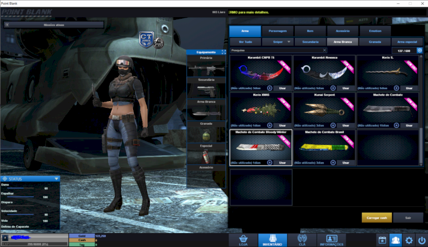Select the Secundária equipment slot pistol
428x247 pixels.
click(206, 90)
